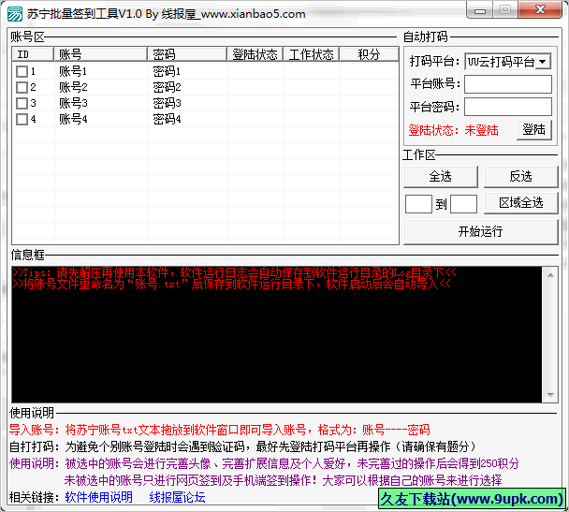Click the 平台密码 input field
The width and height of the screenshot is (569, 512).
point(507,107)
